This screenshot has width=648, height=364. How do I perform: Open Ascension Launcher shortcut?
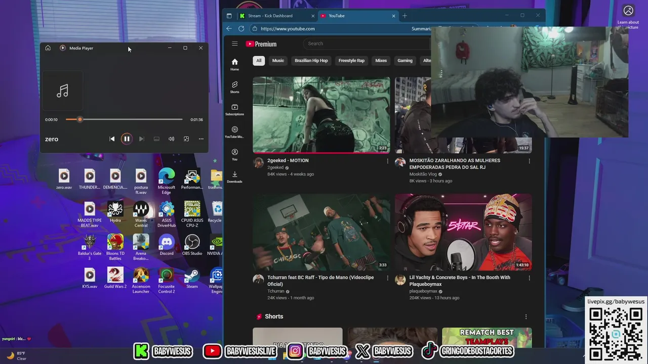(141, 281)
